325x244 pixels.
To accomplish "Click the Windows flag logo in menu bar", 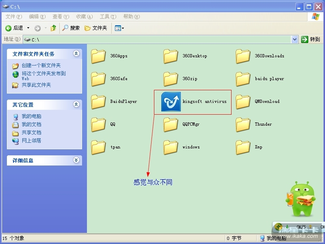I will (x=316, y=16).
